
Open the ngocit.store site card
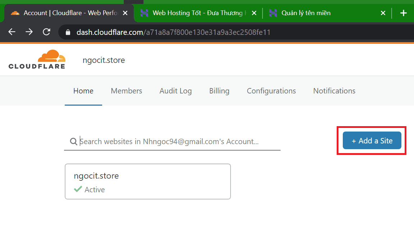click(x=147, y=181)
